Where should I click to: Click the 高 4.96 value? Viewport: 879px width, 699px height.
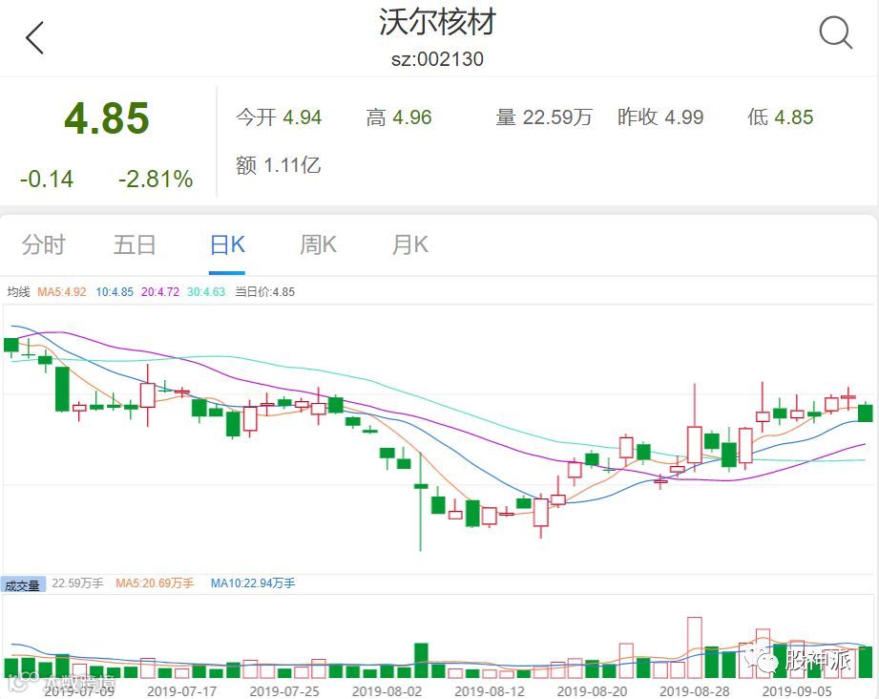pyautogui.click(x=399, y=117)
